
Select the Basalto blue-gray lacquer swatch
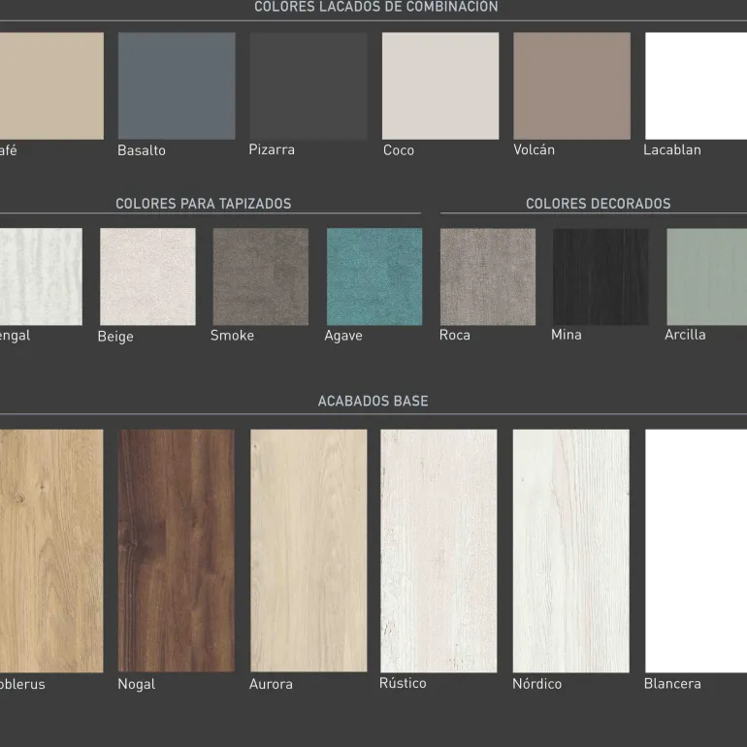[x=177, y=85]
